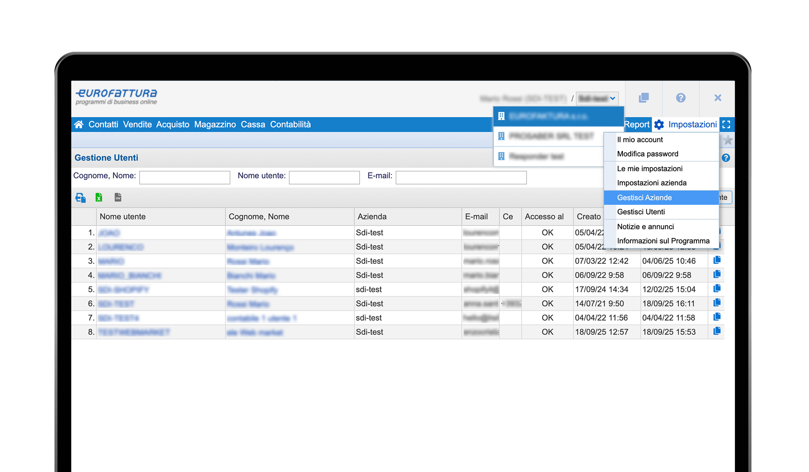Select the Gestisci Aziende menu entry

click(644, 197)
